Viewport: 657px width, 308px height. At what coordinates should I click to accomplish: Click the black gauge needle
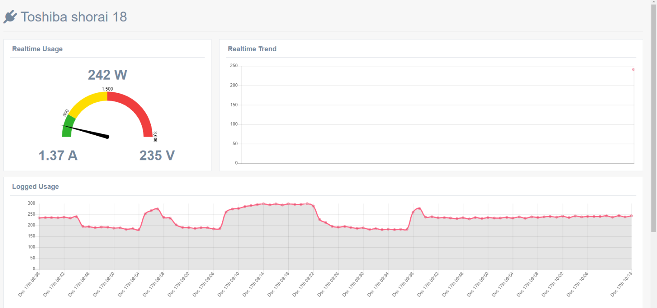[x=85, y=131]
